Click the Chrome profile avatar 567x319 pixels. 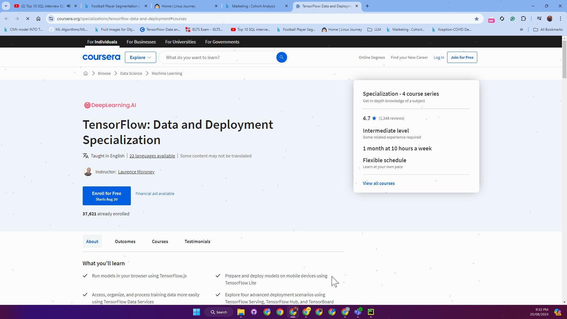click(x=550, y=19)
